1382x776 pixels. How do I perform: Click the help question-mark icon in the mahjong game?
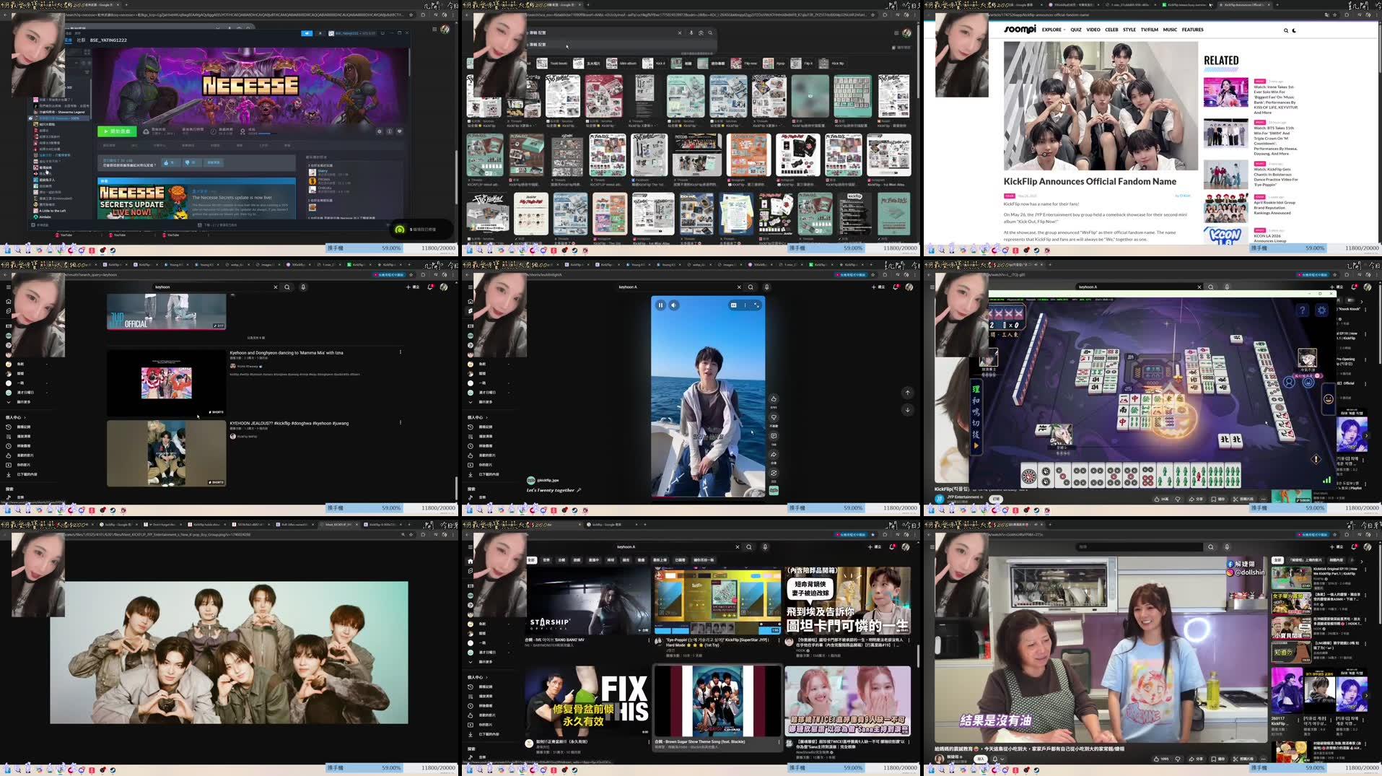pyautogui.click(x=1303, y=310)
